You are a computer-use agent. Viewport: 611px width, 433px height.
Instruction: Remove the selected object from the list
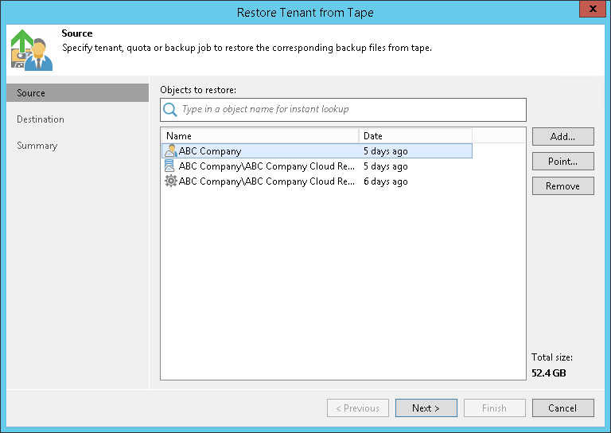562,186
